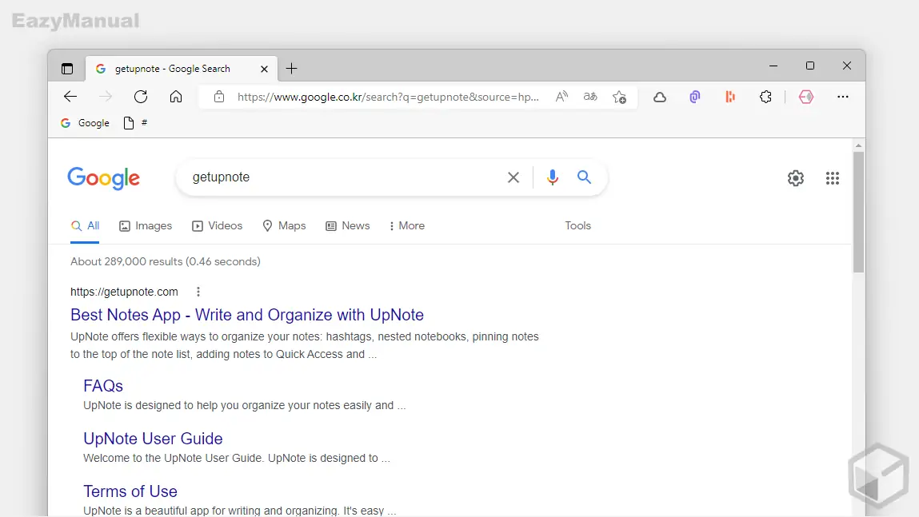Submit search with magnifier icon
This screenshot has width=919, height=517.
[585, 177]
